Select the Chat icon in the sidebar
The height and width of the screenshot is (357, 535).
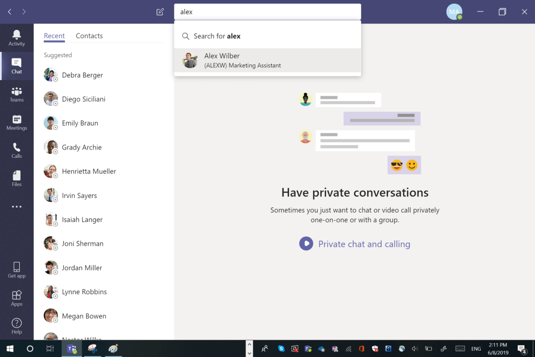tap(16, 66)
